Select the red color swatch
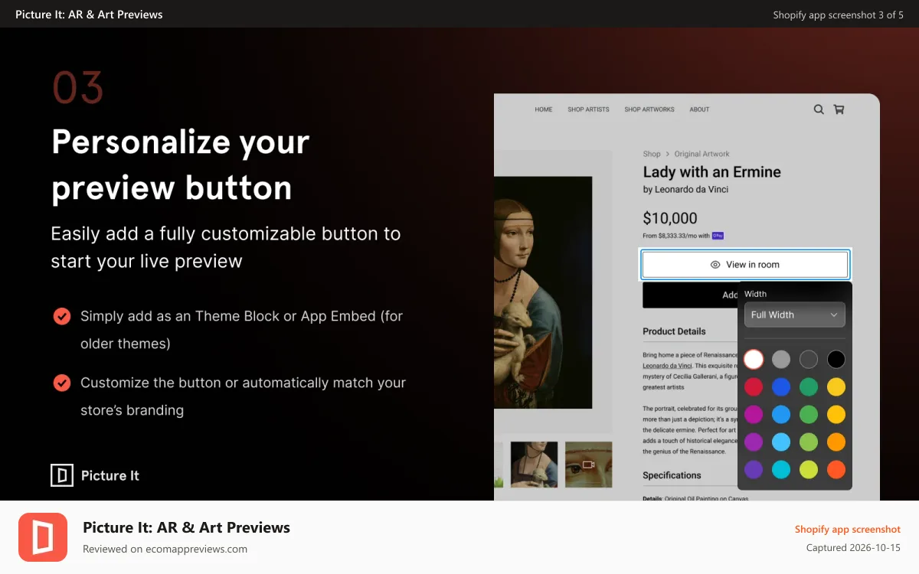This screenshot has width=919, height=574. [x=754, y=386]
